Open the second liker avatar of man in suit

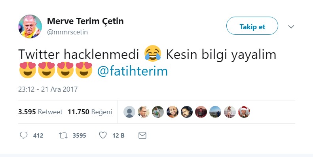click(144, 112)
